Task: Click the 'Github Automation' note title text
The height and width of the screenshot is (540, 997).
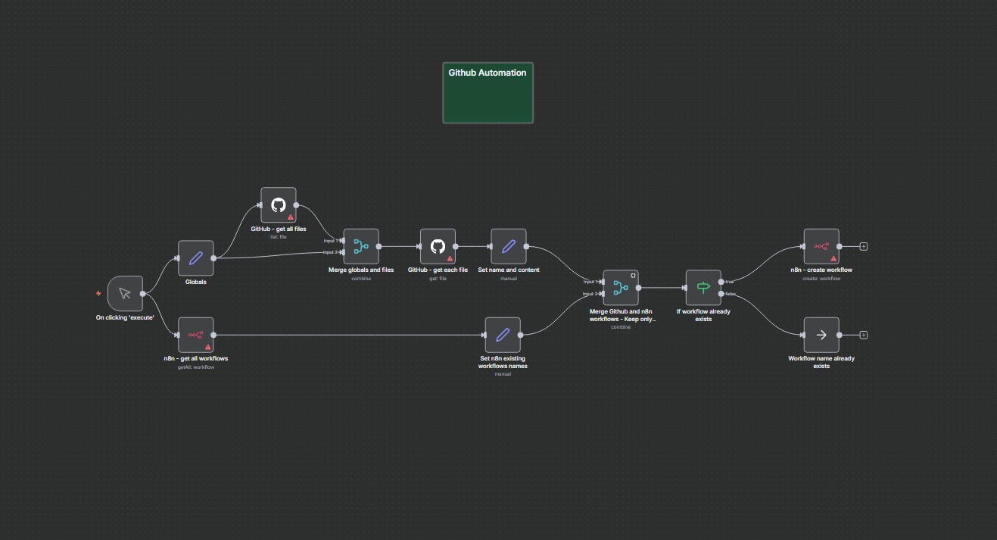Action: 488,73
